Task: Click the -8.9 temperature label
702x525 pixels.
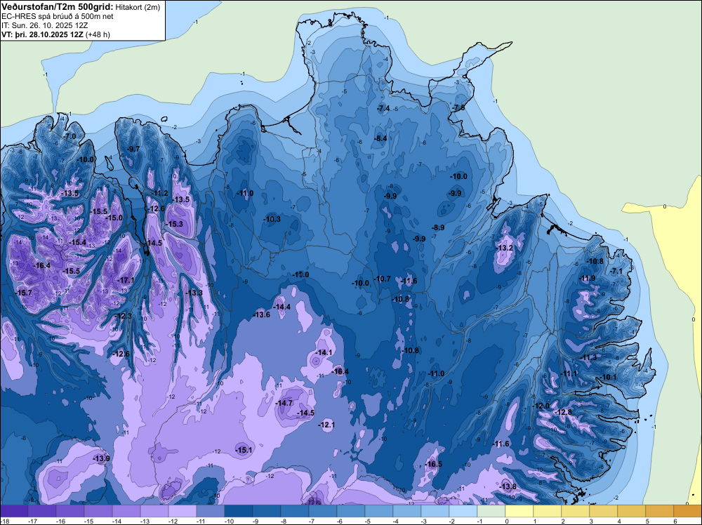Action: pyautogui.click(x=438, y=228)
